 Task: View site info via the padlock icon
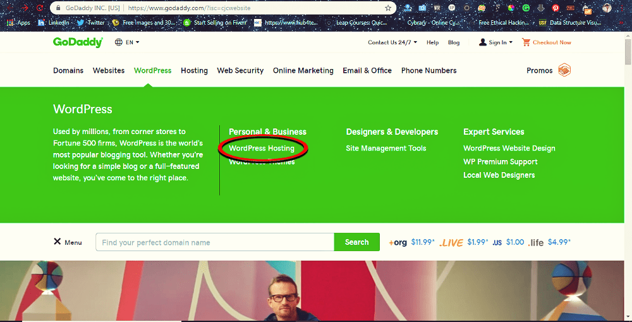pyautogui.click(x=58, y=8)
